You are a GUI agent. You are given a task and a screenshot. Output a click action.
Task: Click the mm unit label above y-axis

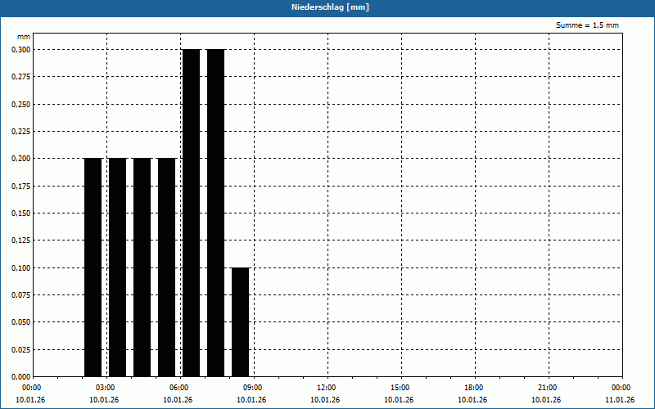24,38
